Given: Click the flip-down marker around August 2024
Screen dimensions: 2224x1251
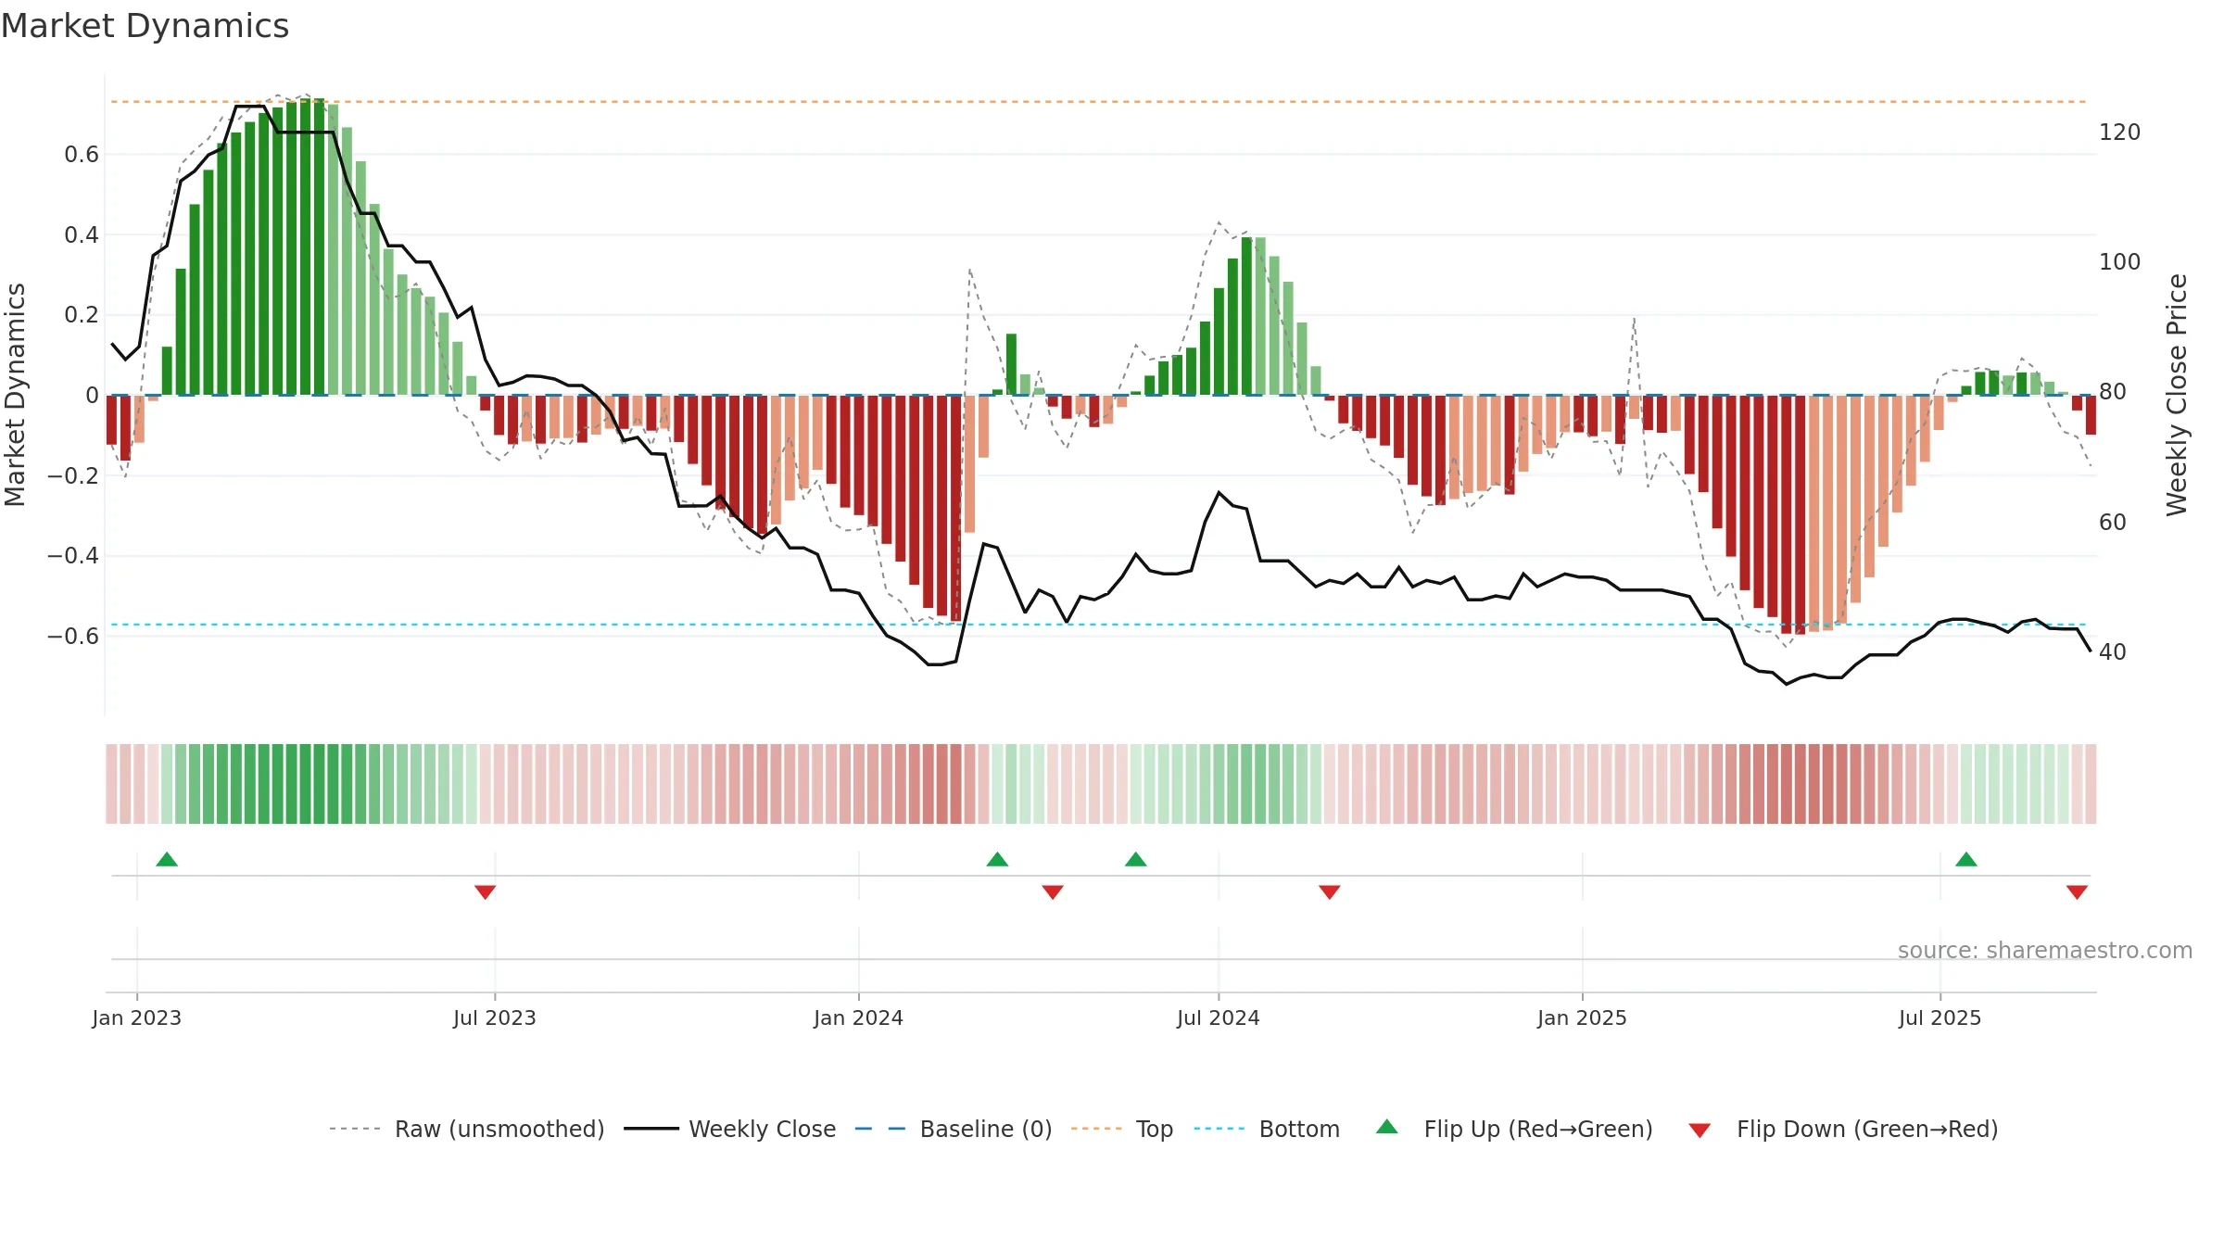Looking at the screenshot, I should pyautogui.click(x=1330, y=891).
